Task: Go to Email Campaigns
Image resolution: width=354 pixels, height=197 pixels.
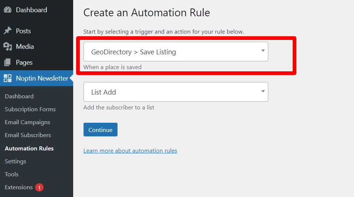Action: pos(28,122)
